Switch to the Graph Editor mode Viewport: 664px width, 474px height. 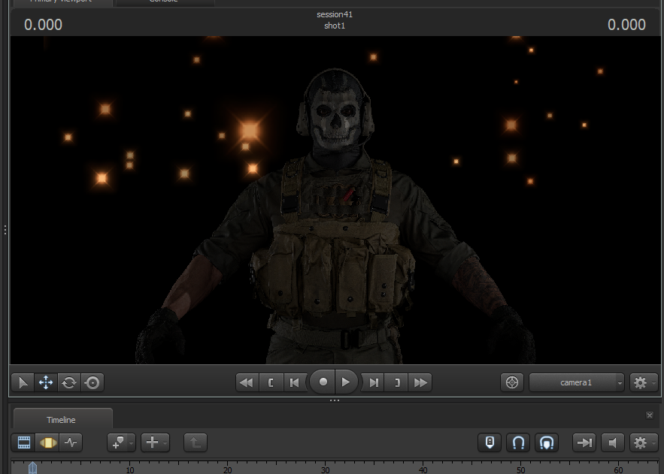click(x=71, y=442)
